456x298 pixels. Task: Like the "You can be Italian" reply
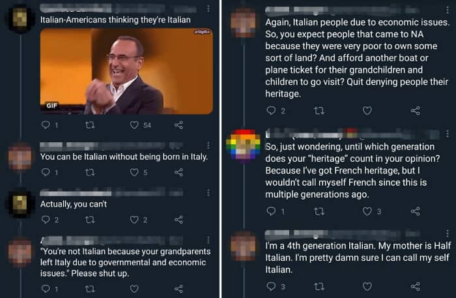[x=134, y=172]
